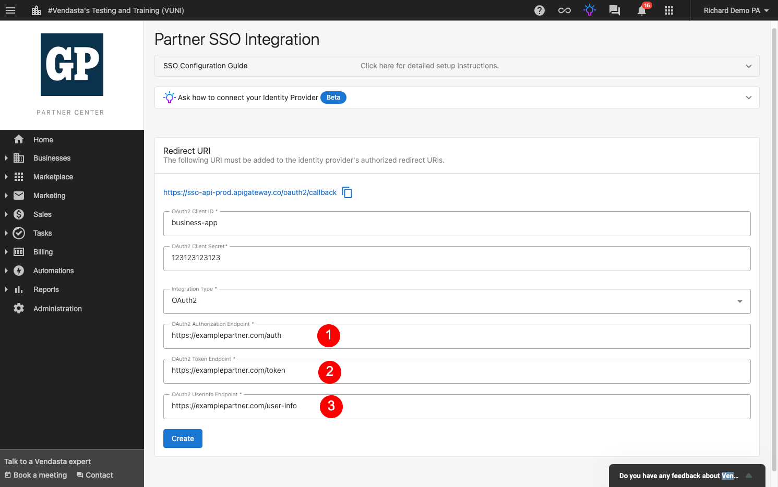Select Administration in the sidebar
778x487 pixels.
pyautogui.click(x=57, y=309)
